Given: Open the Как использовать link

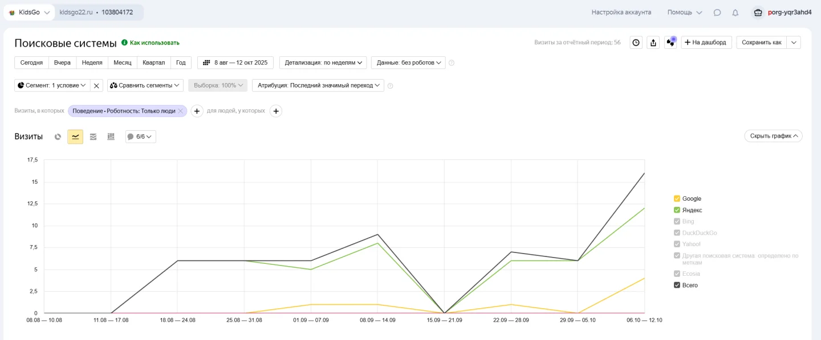Looking at the screenshot, I should click(x=154, y=43).
